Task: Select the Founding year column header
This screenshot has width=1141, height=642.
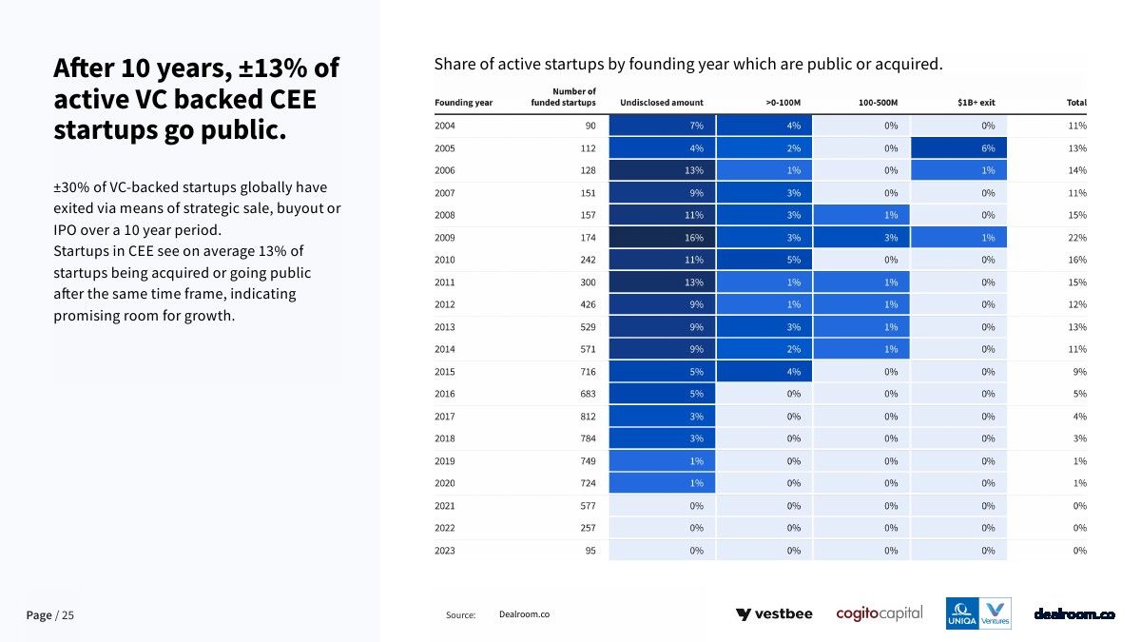Action: tap(463, 103)
